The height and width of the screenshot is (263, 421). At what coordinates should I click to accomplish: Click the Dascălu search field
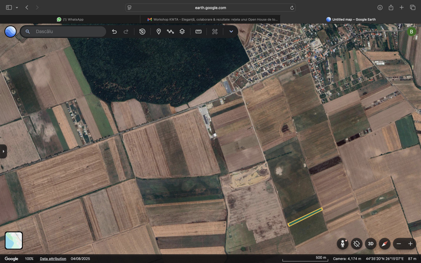[x=68, y=31]
